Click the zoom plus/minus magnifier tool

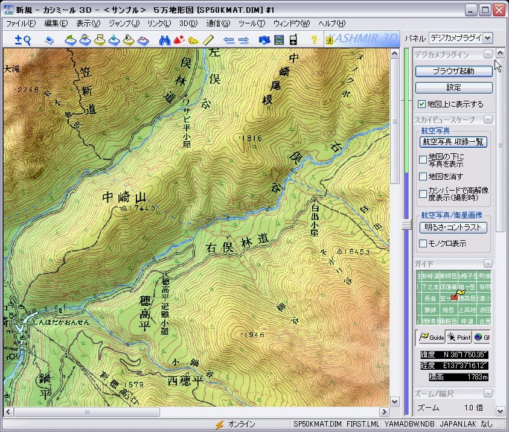23,40
